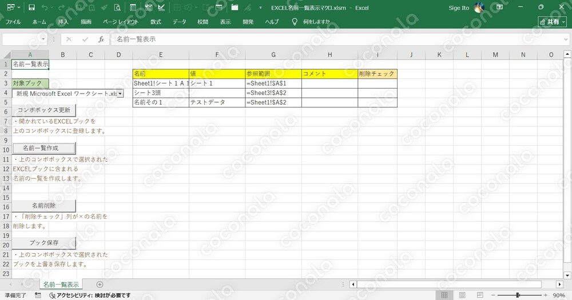Open the 数式 ribbon tab
The height and width of the screenshot is (300, 572).
(156, 22)
